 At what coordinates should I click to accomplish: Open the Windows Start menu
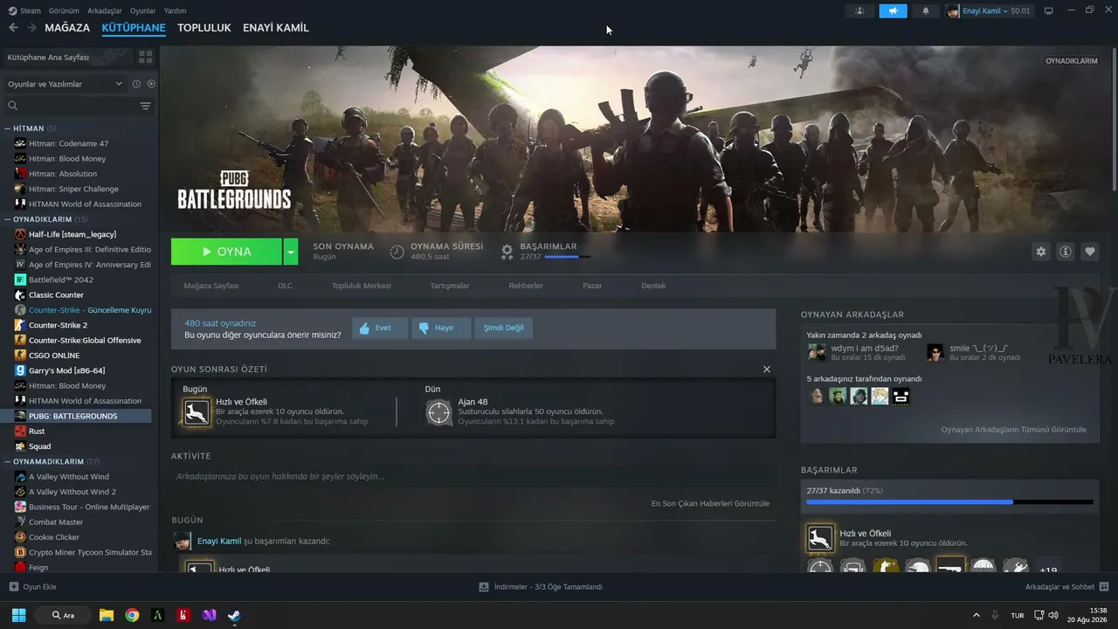(x=18, y=615)
